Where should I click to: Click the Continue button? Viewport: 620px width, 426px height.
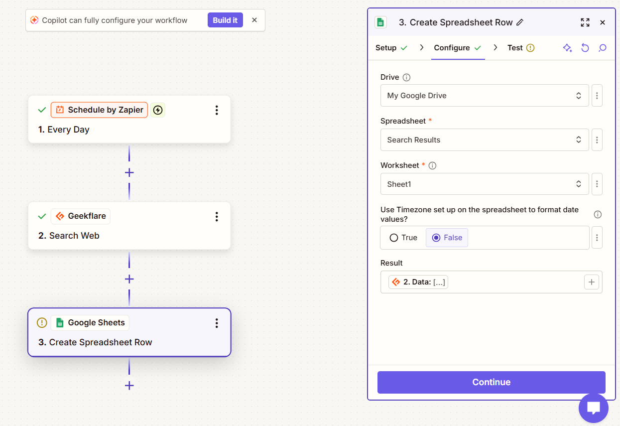pyautogui.click(x=492, y=382)
